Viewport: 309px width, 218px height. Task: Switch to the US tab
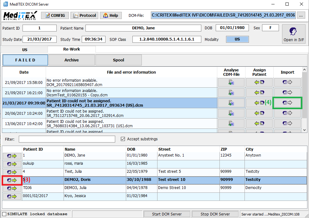[25, 50]
